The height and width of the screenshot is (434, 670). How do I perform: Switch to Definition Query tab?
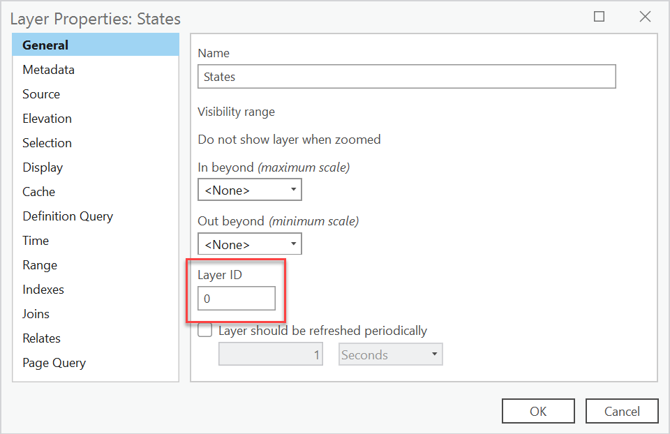(68, 216)
